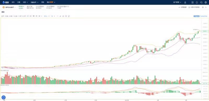Open the 学院 academy menu item
This screenshot has height=101, width=209.
(43, 2)
